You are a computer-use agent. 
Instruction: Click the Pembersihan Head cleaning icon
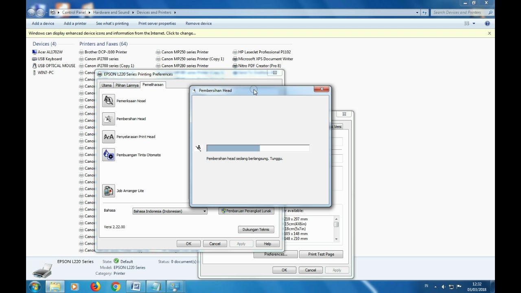pos(109,119)
